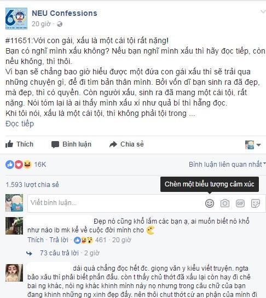The image size is (266, 298).
Task: Open the sticker picker icon
Action: [x=256, y=203]
